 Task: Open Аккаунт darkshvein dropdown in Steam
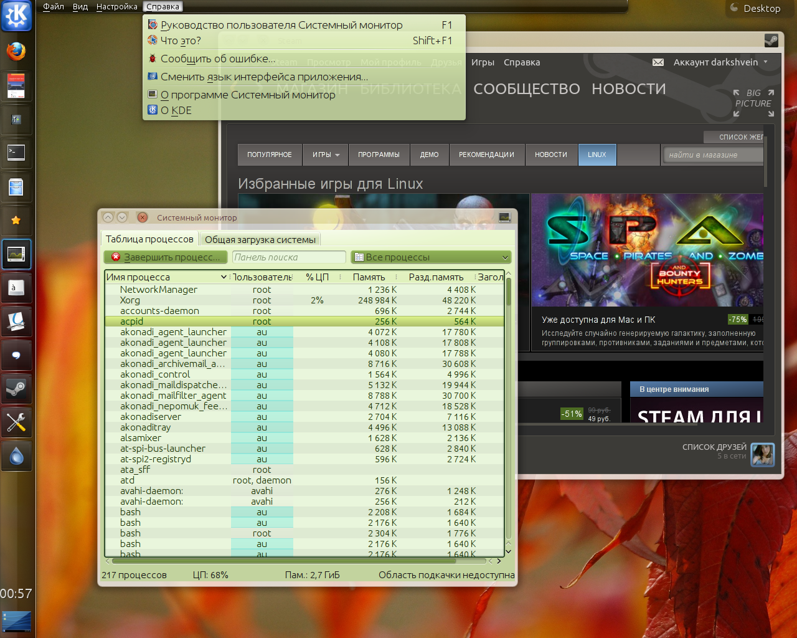click(720, 62)
